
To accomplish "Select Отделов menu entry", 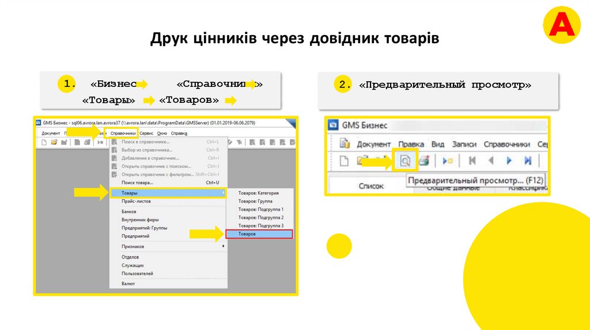I will point(169,257).
